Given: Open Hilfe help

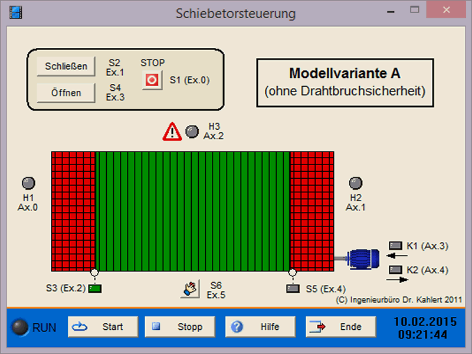Looking at the screenshot, I should pos(260,326).
